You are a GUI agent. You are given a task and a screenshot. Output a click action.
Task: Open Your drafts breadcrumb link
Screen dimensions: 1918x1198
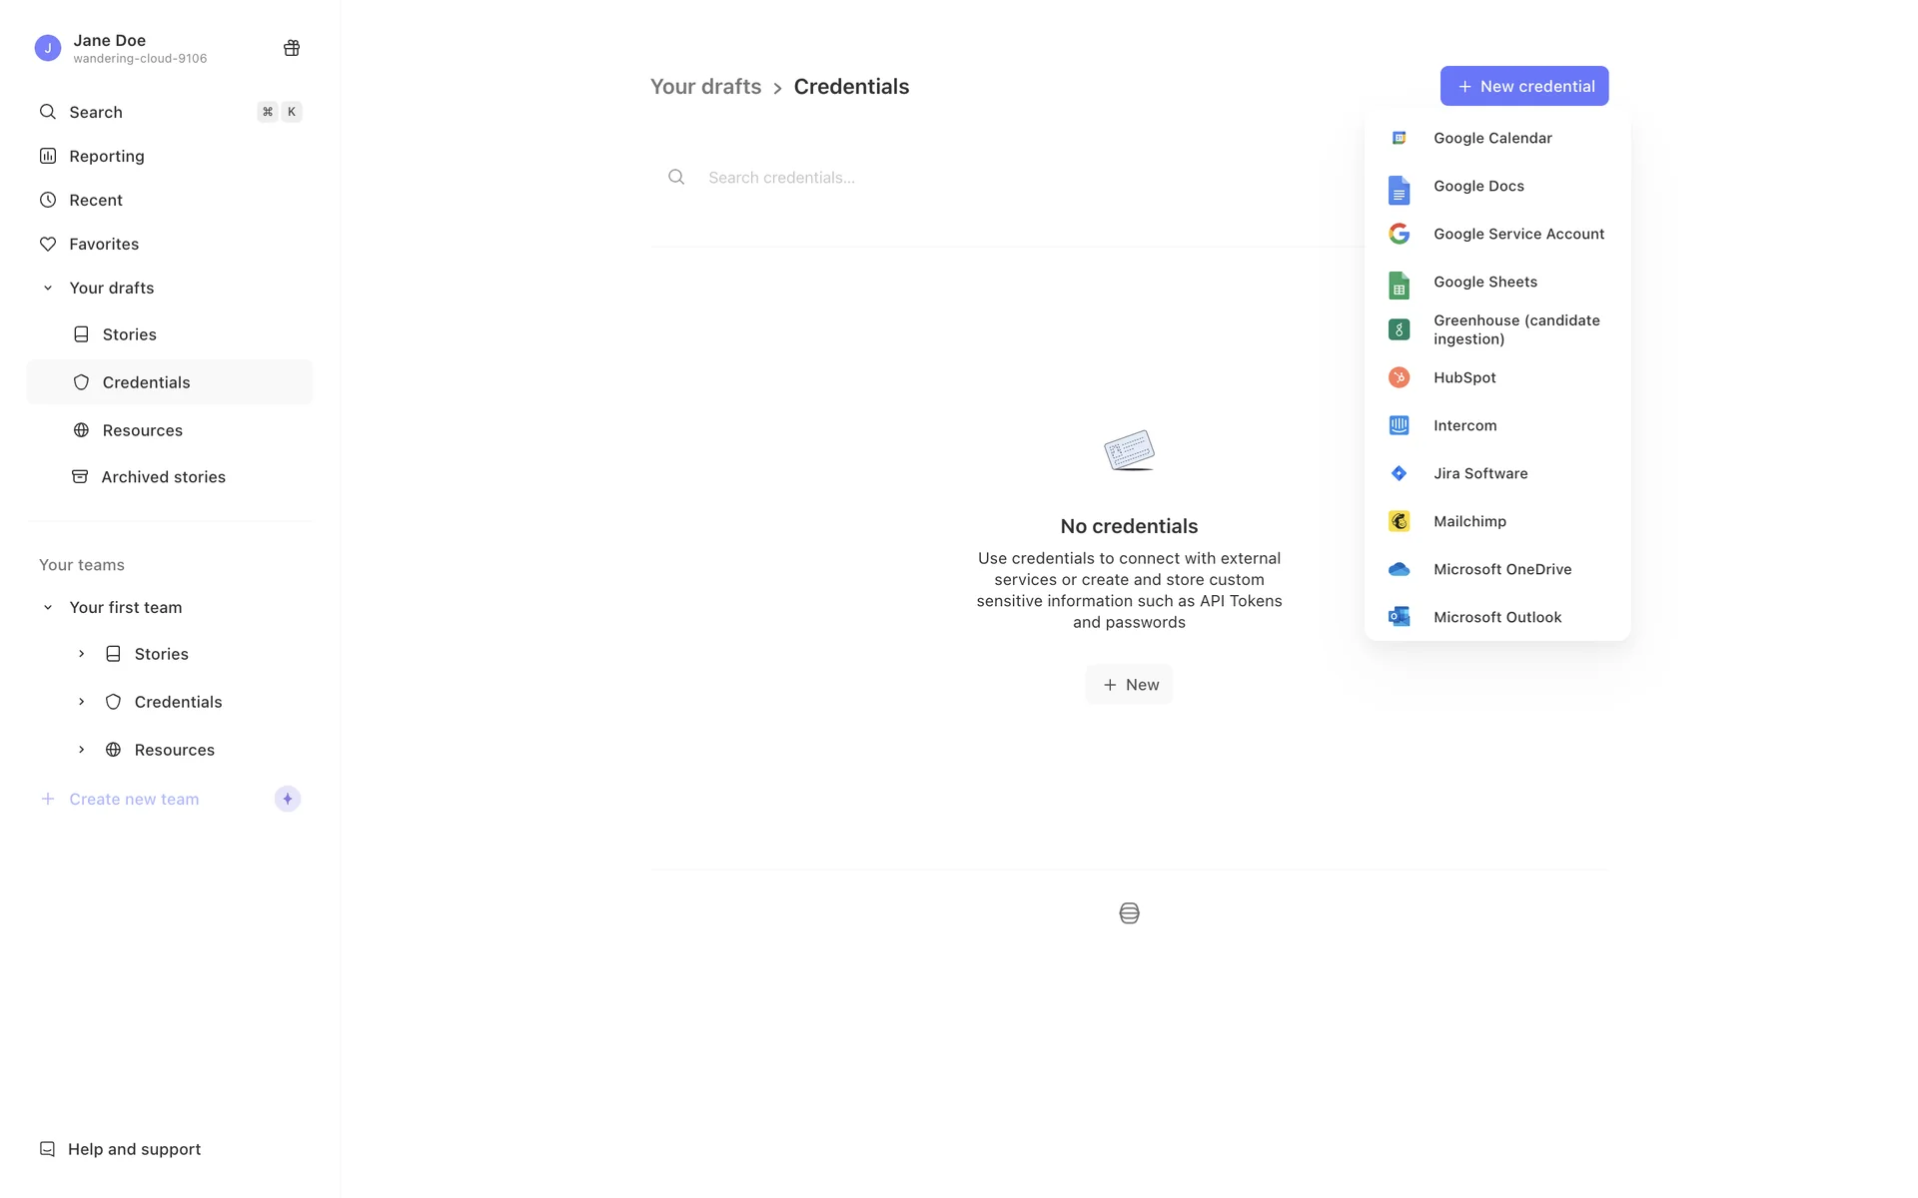[x=705, y=87]
